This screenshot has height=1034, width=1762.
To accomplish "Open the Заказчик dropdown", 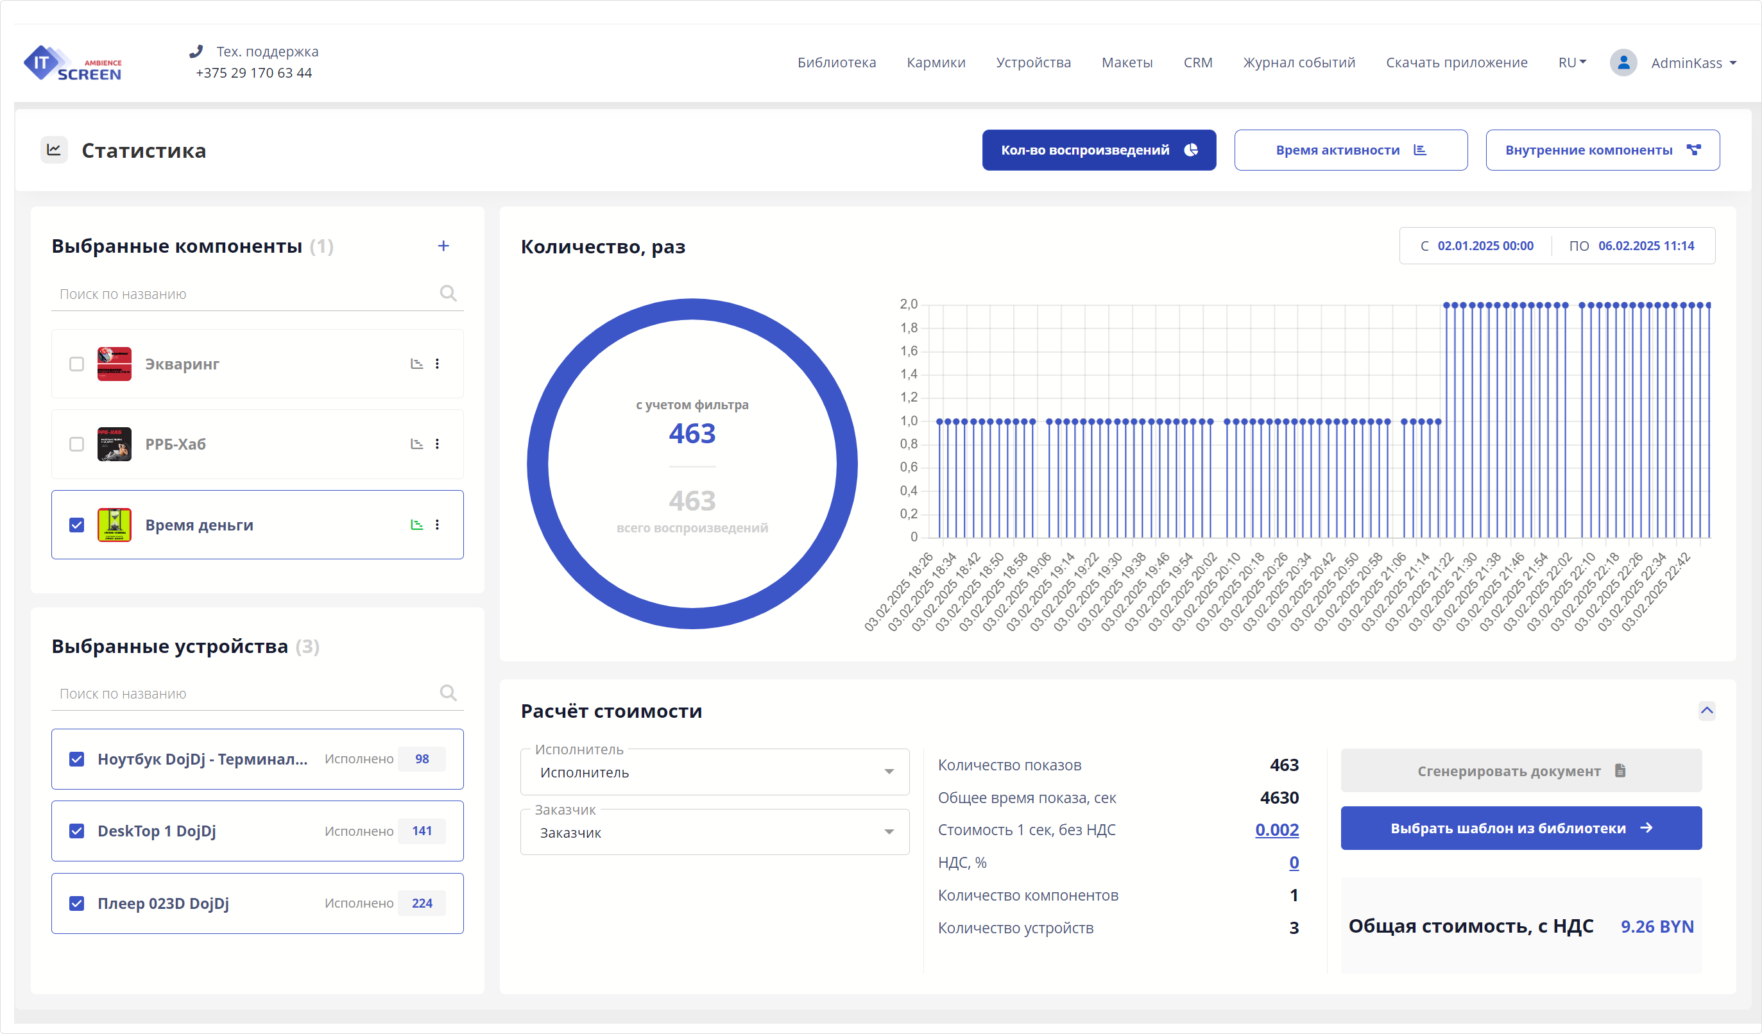I will pyautogui.click(x=715, y=833).
